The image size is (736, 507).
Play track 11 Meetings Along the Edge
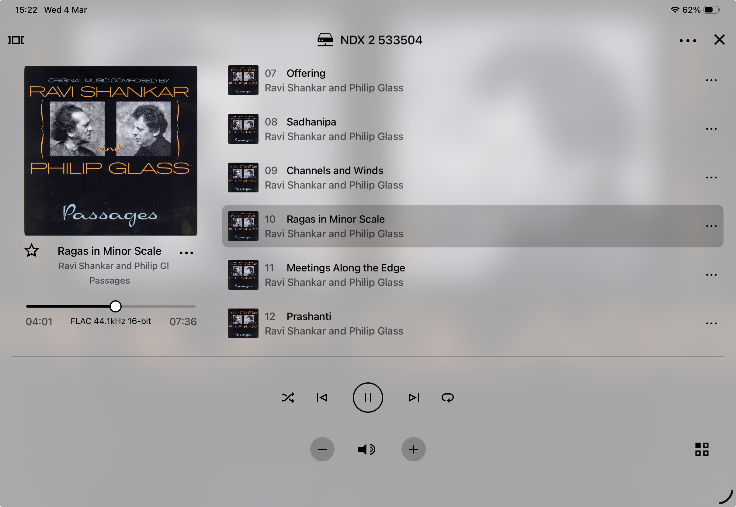[473, 275]
